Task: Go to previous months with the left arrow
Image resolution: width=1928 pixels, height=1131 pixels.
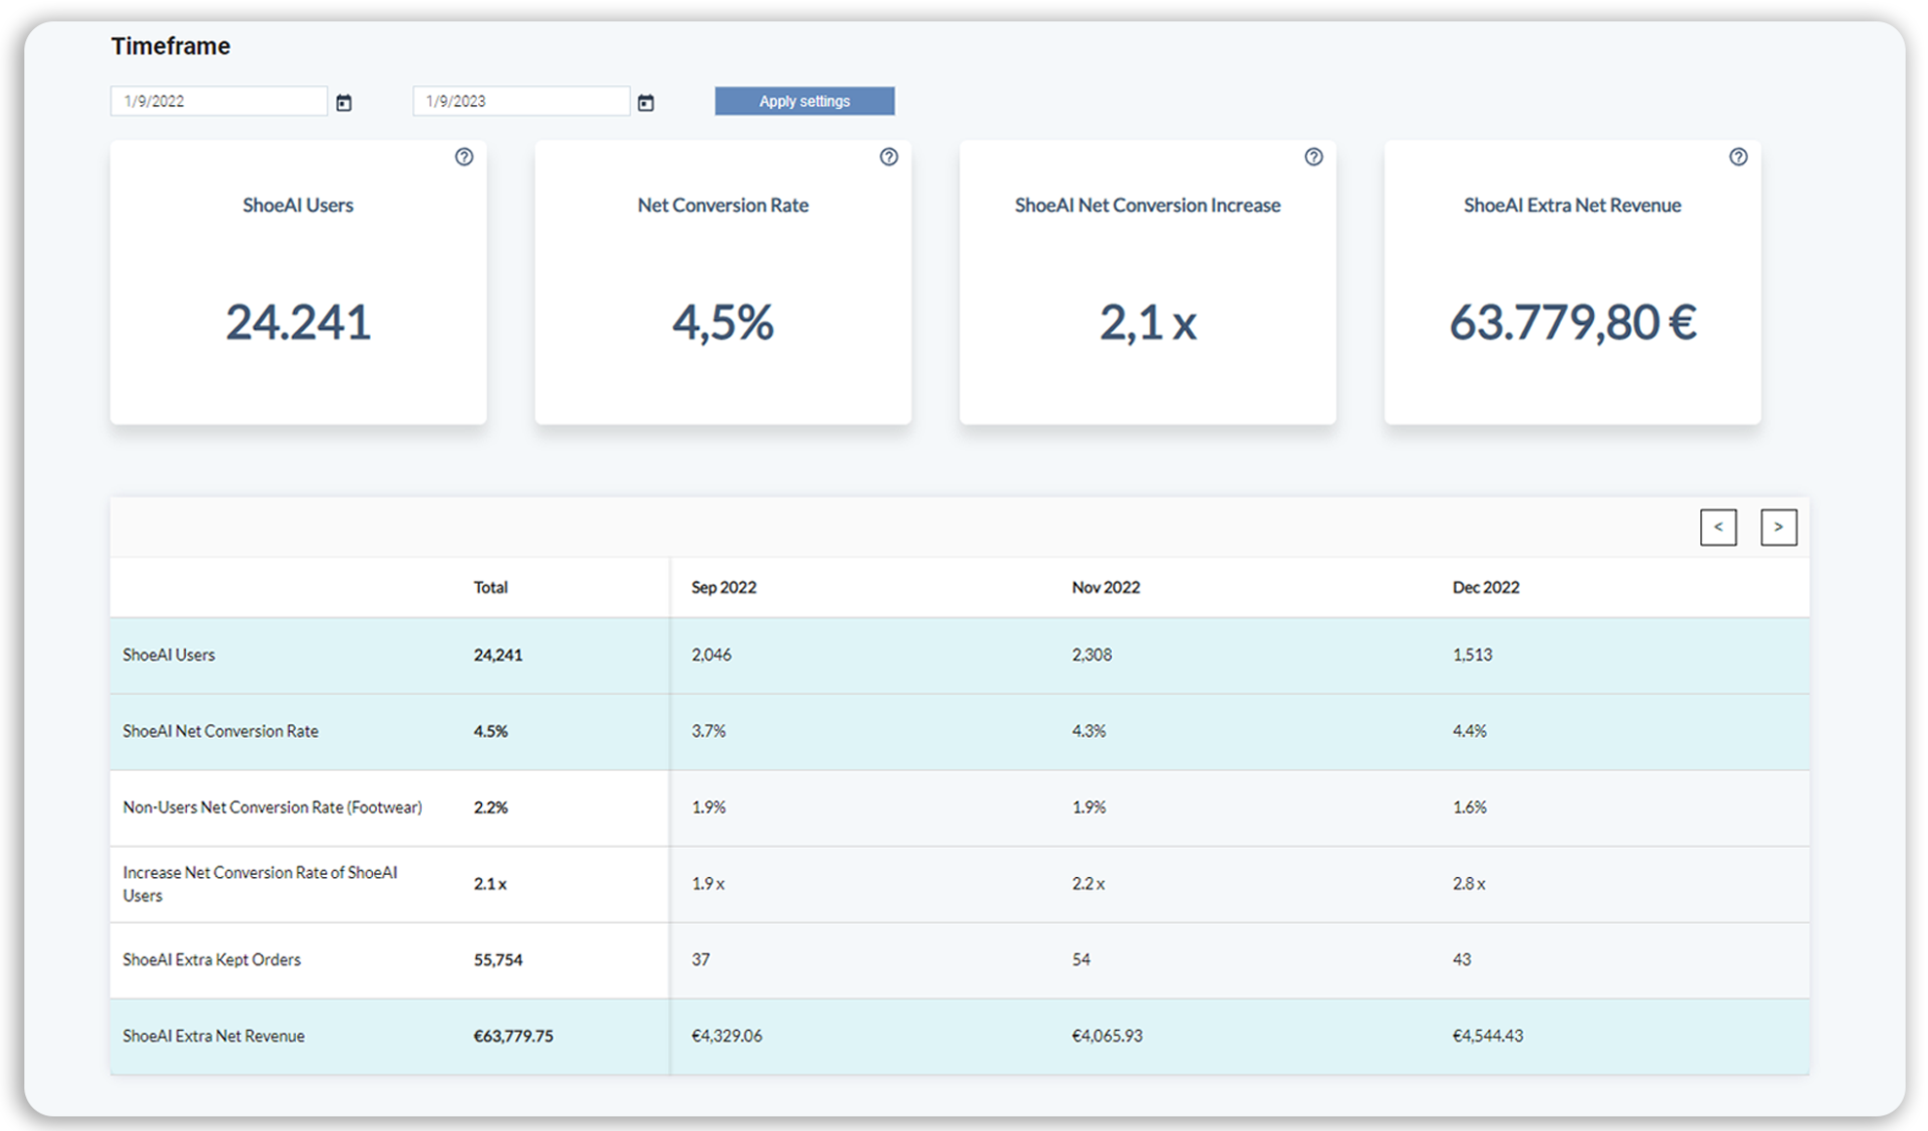Action: pos(1719,528)
